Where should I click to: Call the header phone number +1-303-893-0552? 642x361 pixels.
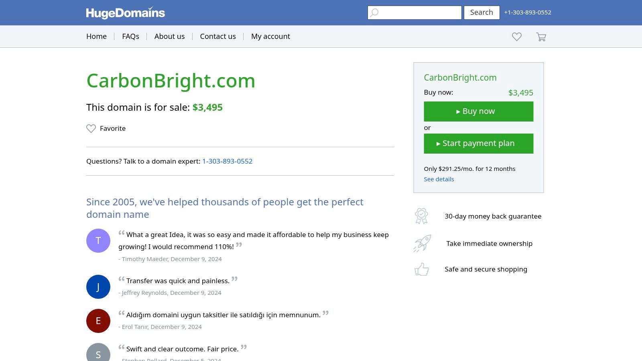[528, 12]
